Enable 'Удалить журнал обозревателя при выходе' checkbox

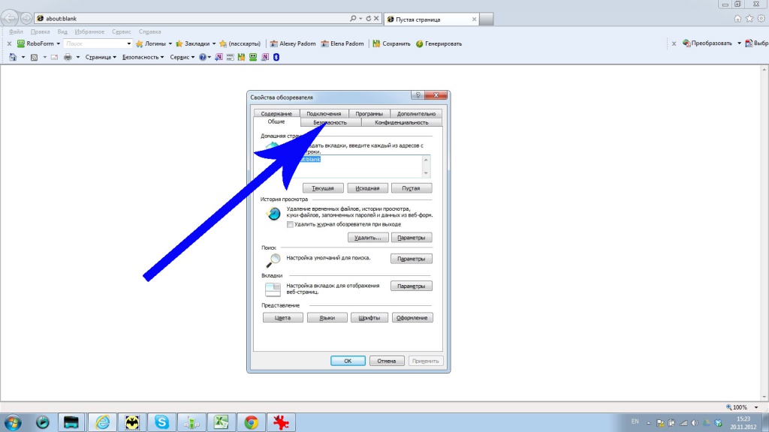coord(290,224)
